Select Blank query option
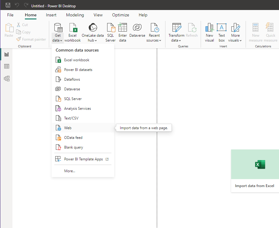279x228 pixels. pyautogui.click(x=83, y=147)
